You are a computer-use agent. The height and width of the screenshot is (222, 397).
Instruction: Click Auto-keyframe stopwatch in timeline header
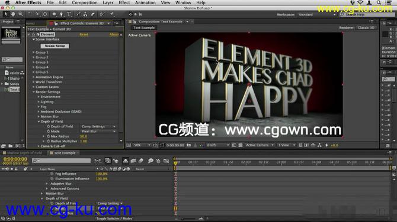tap(158, 161)
